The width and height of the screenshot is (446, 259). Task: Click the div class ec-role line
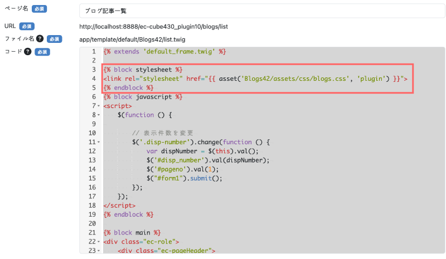141,242
